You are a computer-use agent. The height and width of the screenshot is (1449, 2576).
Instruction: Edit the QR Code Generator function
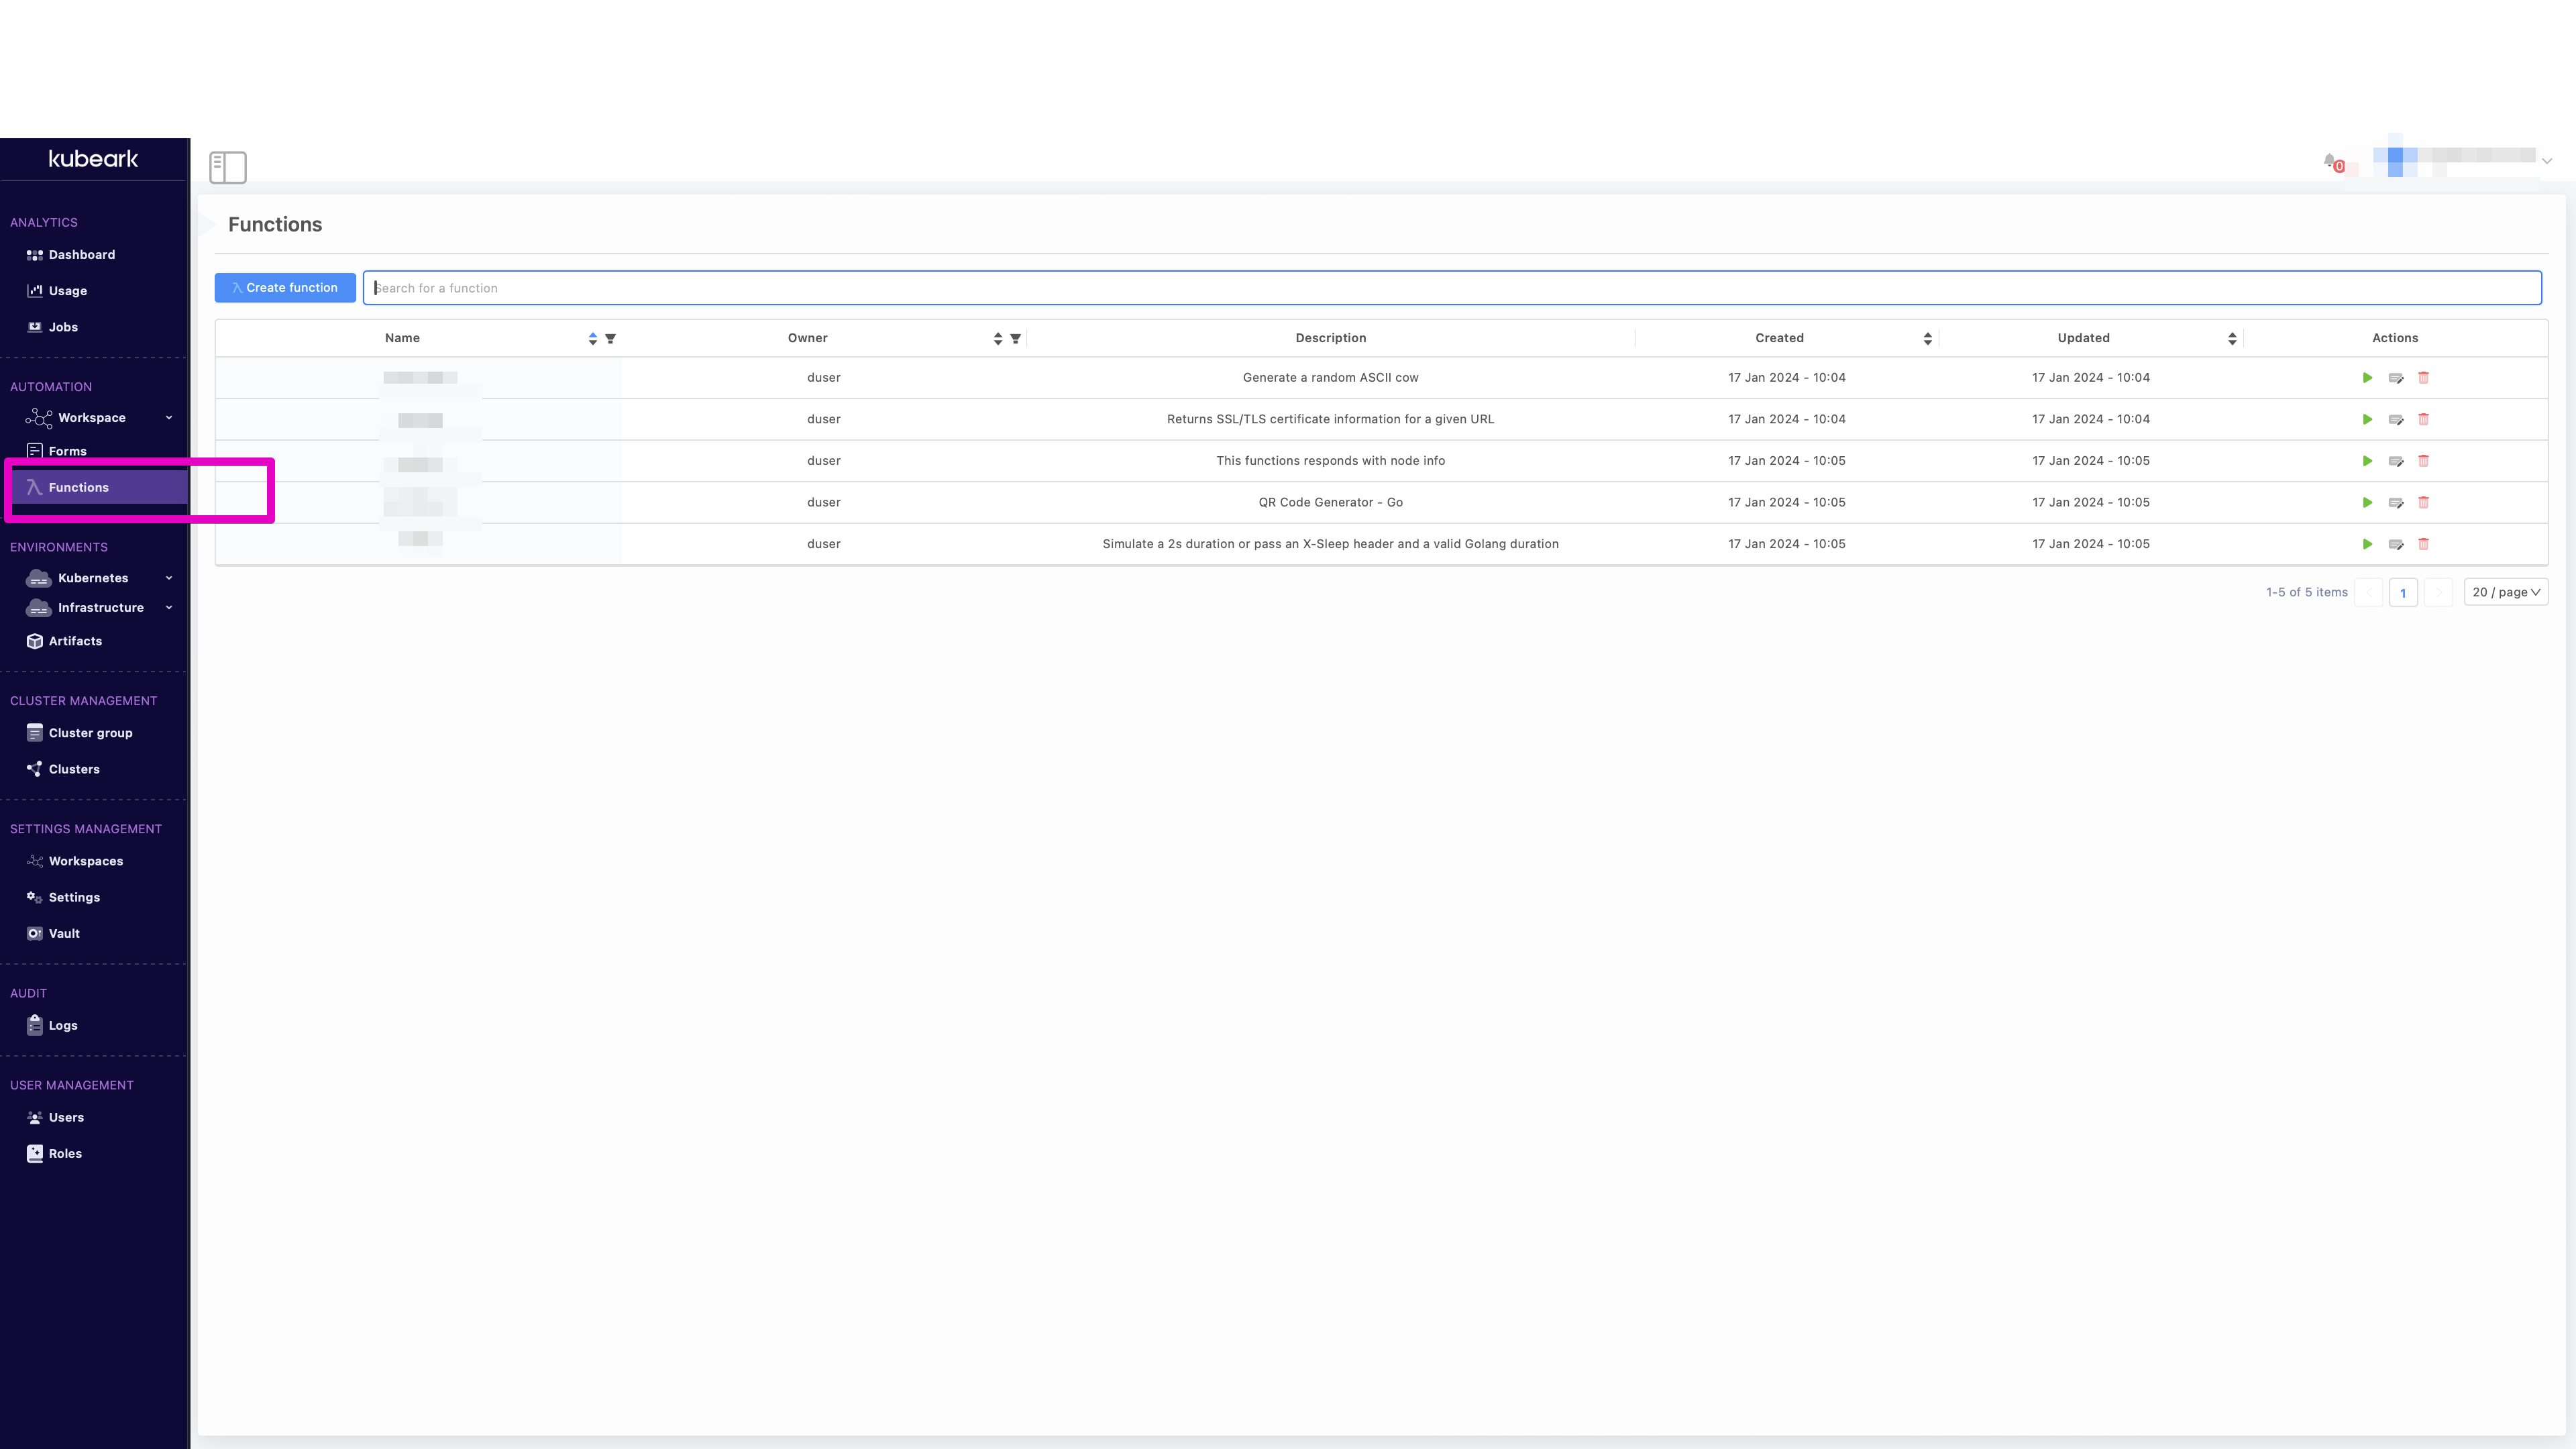click(2396, 503)
